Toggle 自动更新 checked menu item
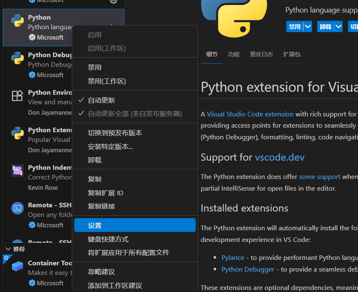The height and width of the screenshot is (292, 358). (x=135, y=100)
